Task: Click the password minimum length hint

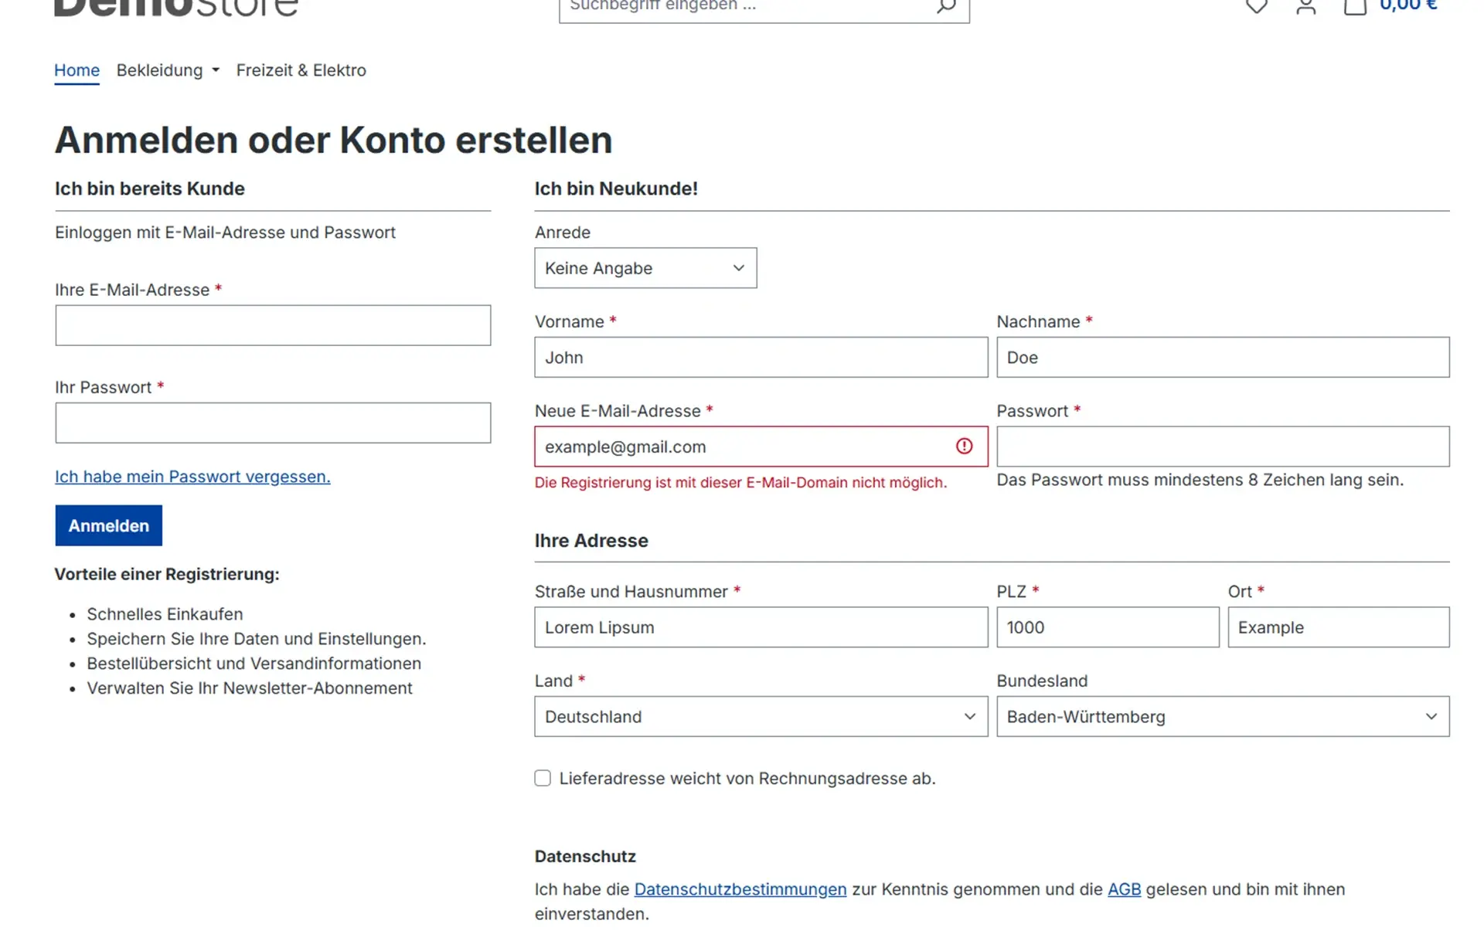Action: tap(1200, 480)
